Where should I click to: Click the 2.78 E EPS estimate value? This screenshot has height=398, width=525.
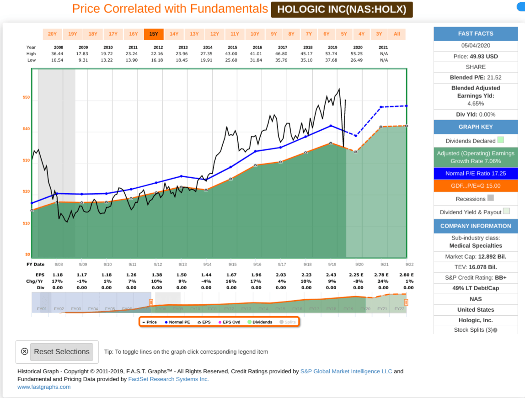(x=381, y=275)
